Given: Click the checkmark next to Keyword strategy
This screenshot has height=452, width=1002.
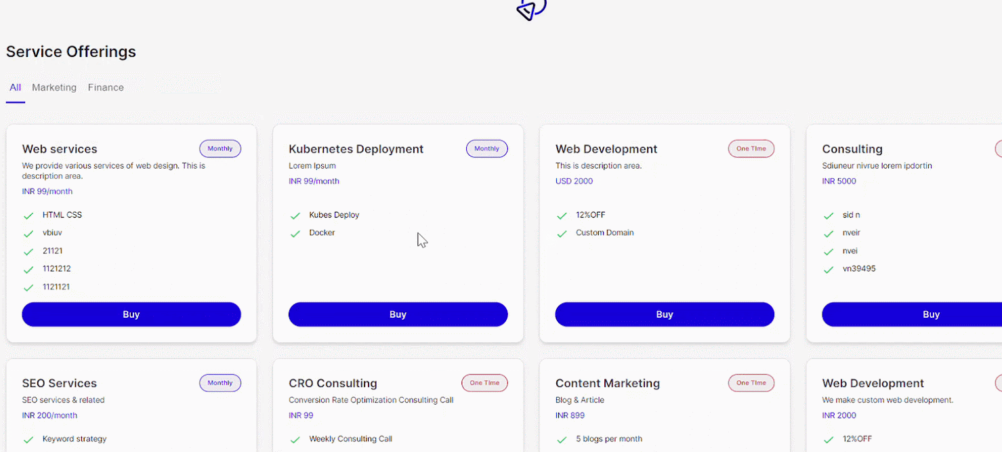Looking at the screenshot, I should coord(28,438).
